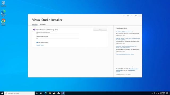Minimize the Visual Studio Installer window
170x95 pixels.
(132, 16)
